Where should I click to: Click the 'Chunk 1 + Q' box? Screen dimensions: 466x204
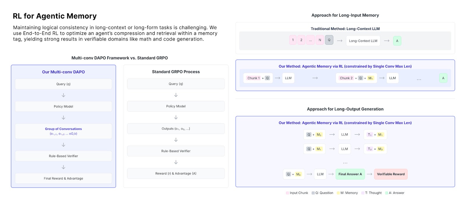[x=258, y=78]
